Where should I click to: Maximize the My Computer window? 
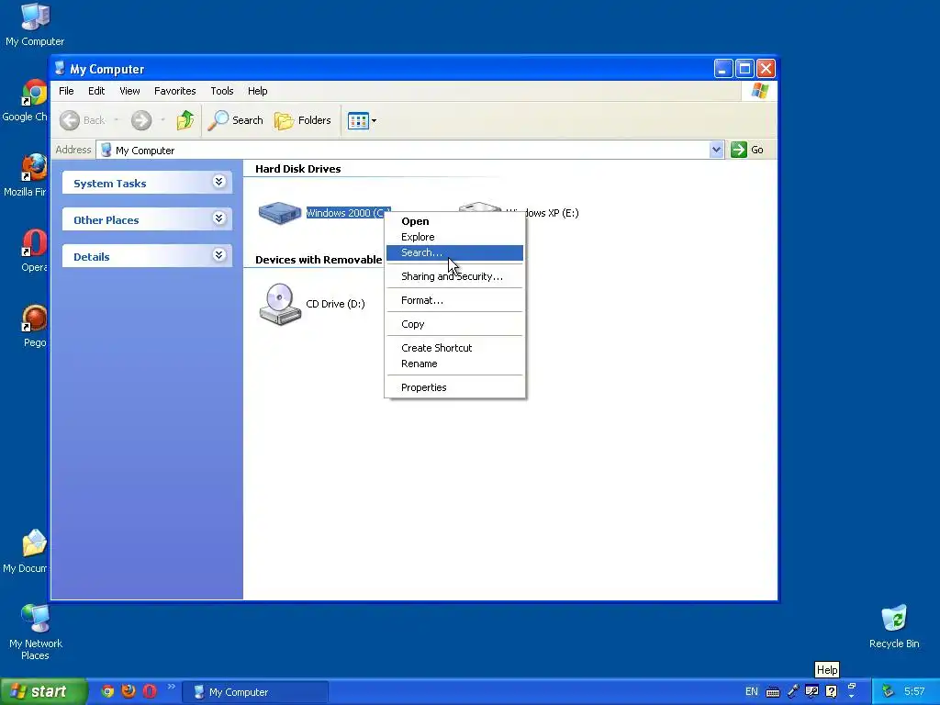point(744,69)
